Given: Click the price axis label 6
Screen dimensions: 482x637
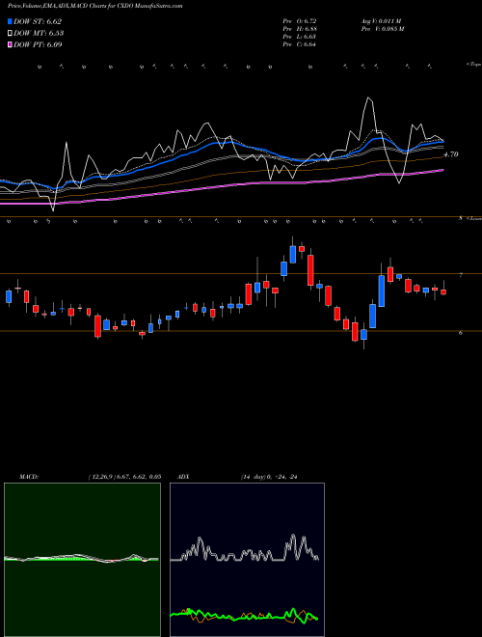Looking at the screenshot, I should (x=461, y=333).
